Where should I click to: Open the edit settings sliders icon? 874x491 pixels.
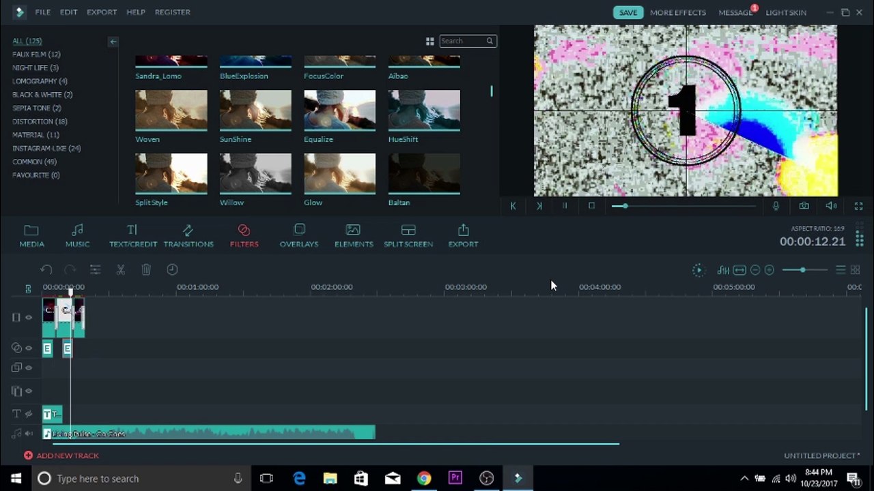95,270
